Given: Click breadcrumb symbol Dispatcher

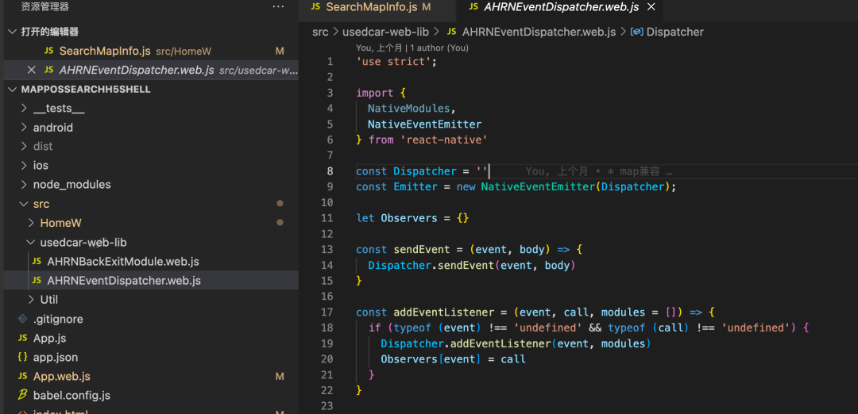Looking at the screenshot, I should coord(674,32).
